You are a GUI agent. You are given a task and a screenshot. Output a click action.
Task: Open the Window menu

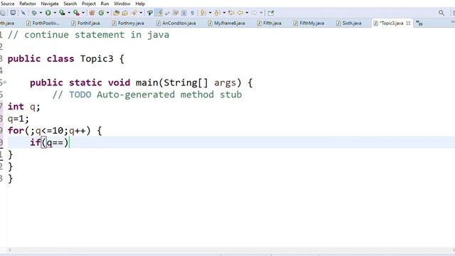122,4
